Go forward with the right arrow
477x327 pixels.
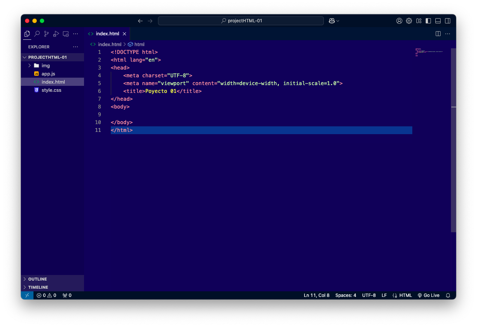[150, 21]
